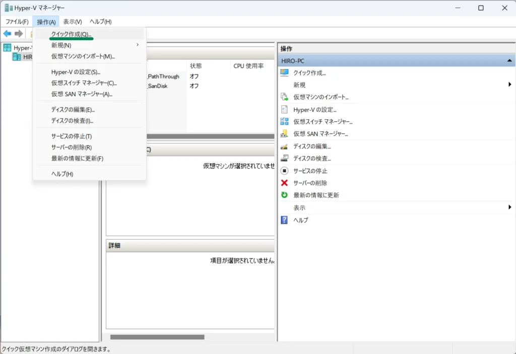This screenshot has width=516, height=354.
Task: Click the Quick Create icon in Actions pane
Action: [x=284, y=73]
